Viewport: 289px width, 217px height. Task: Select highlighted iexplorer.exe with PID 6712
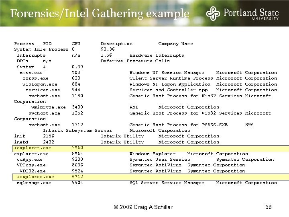tap(35, 177)
